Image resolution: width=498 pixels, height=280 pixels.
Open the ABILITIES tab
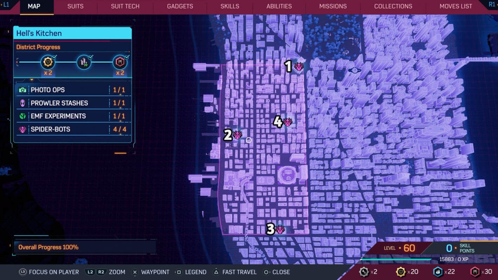pyautogui.click(x=279, y=6)
